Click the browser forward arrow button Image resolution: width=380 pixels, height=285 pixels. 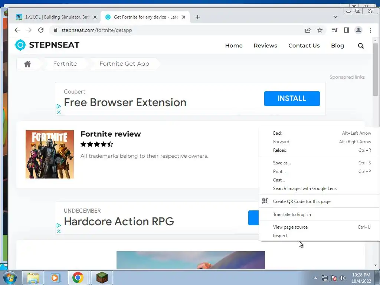pos(29,30)
